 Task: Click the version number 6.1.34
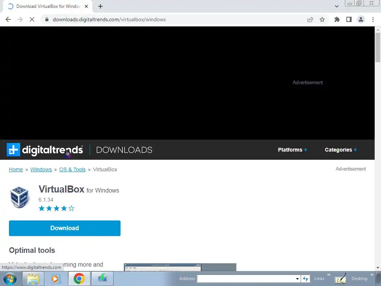pos(46,200)
